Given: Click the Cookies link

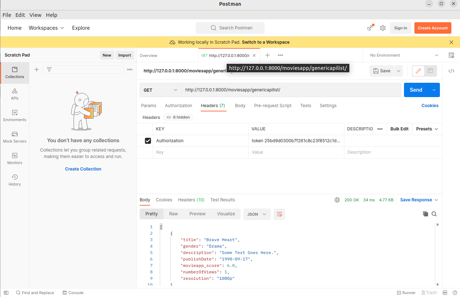Looking at the screenshot, I should (x=430, y=106).
